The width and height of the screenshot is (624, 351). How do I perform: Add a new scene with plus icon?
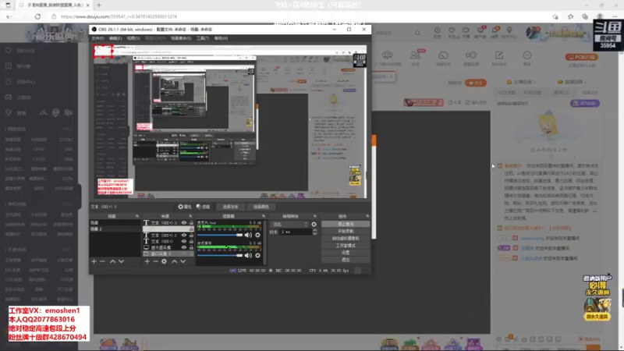[x=94, y=261]
